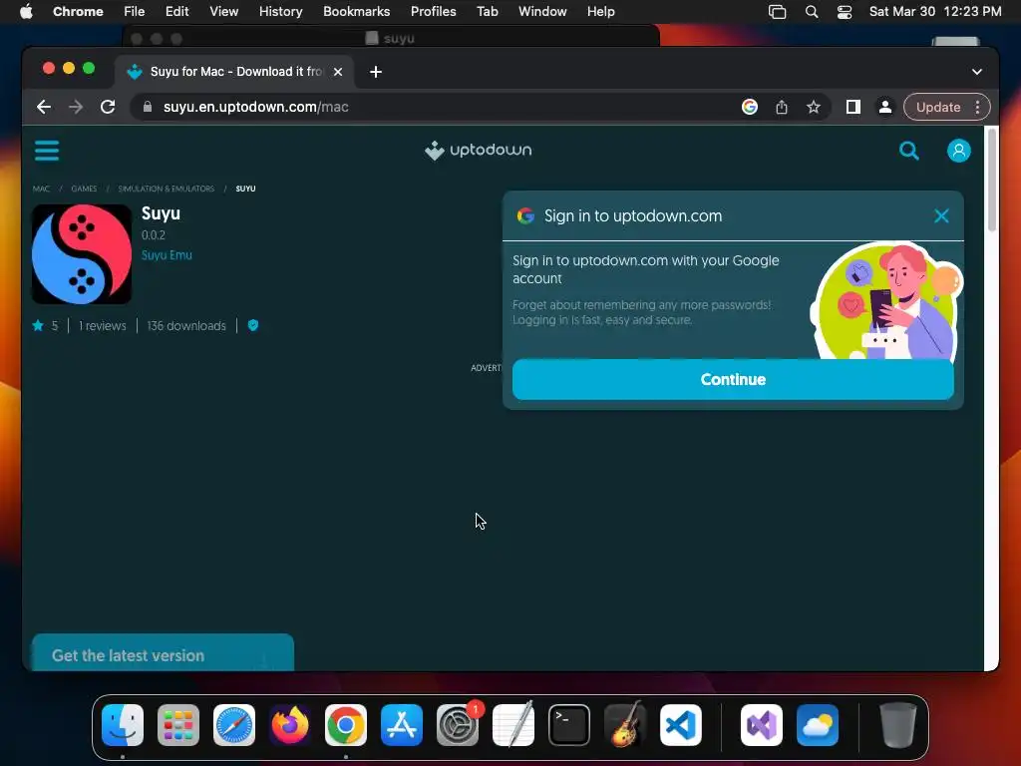Open the Profiles menu

433,11
